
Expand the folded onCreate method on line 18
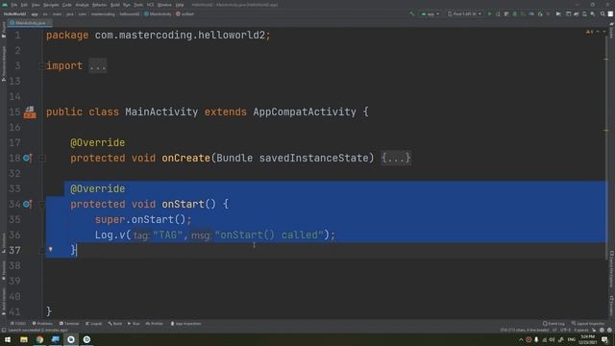coord(42,158)
